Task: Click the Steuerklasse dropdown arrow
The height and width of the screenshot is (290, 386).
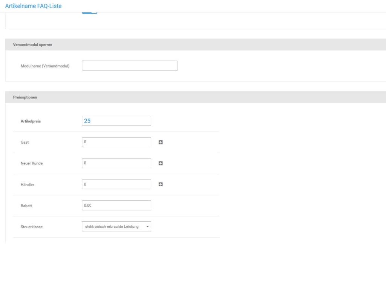Action: pos(147,226)
